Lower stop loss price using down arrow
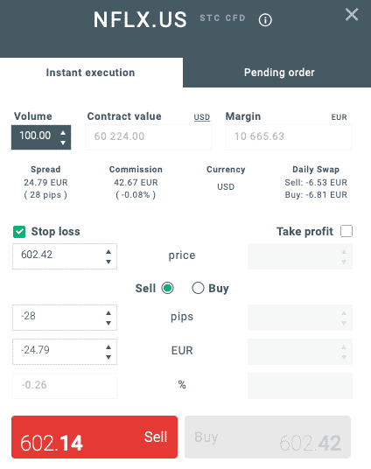The height and width of the screenshot is (469, 371). pos(108,262)
